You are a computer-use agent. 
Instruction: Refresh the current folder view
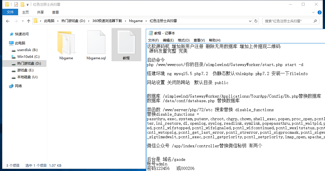[256, 21]
